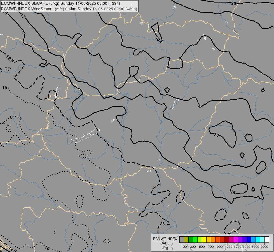Pick the pale cyan swatch left of 5000 tick
Viewport: 274px width, 252px height.
point(263,240)
